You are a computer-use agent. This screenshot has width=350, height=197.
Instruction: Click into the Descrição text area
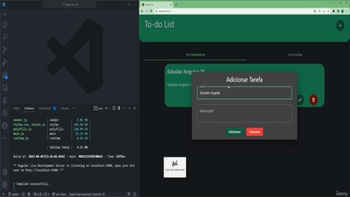click(x=244, y=113)
